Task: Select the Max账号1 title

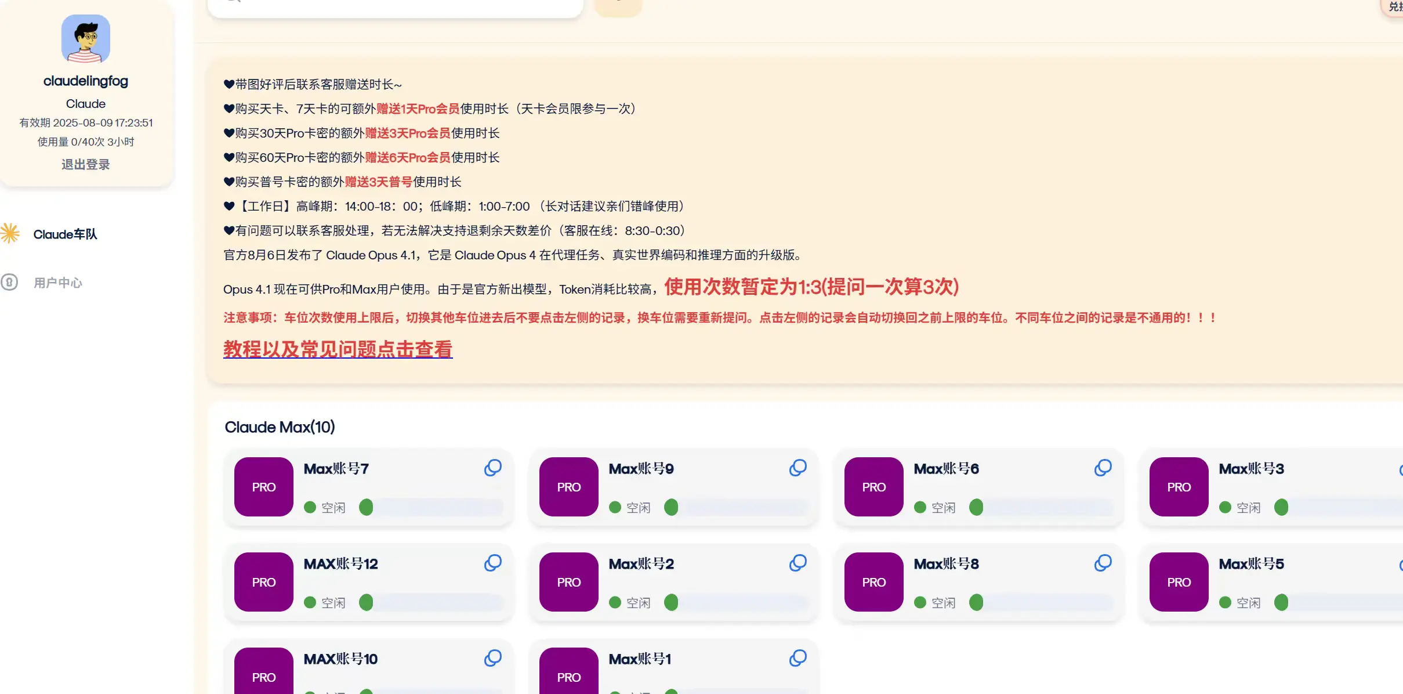Action: pos(640,659)
